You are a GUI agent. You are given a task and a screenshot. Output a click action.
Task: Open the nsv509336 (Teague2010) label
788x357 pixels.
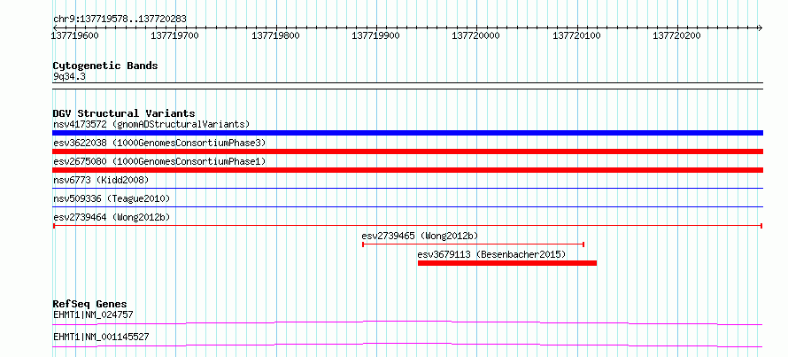click(x=112, y=198)
